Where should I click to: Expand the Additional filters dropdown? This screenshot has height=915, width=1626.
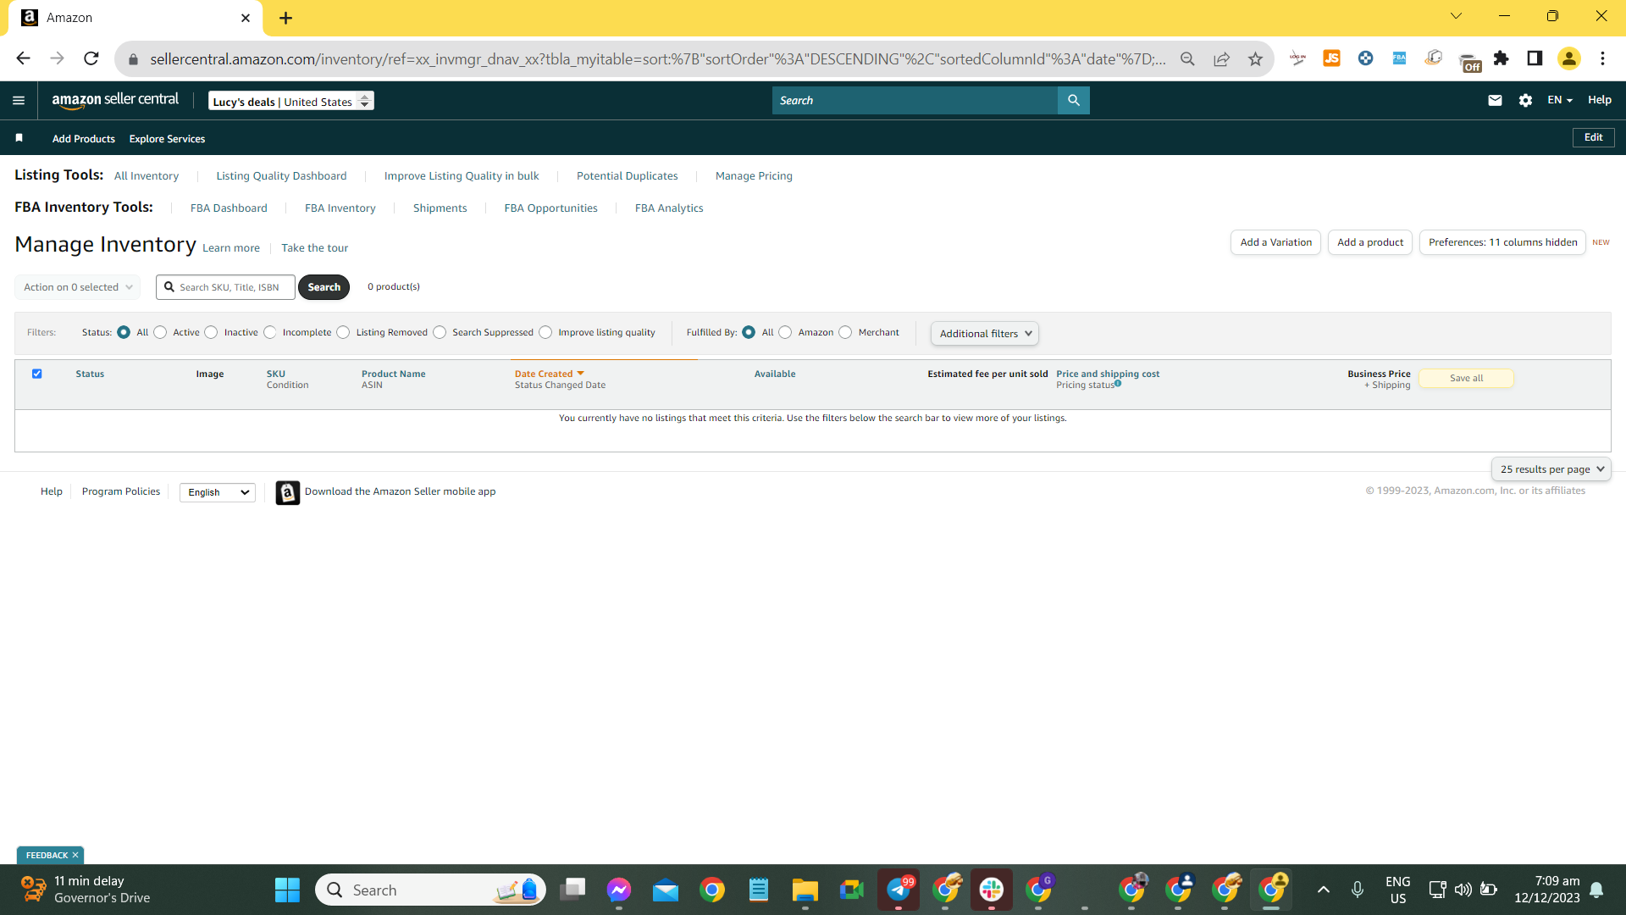coord(985,333)
